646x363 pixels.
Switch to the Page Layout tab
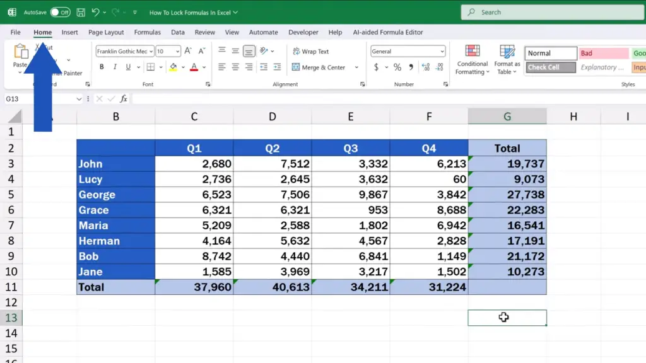coord(106,32)
